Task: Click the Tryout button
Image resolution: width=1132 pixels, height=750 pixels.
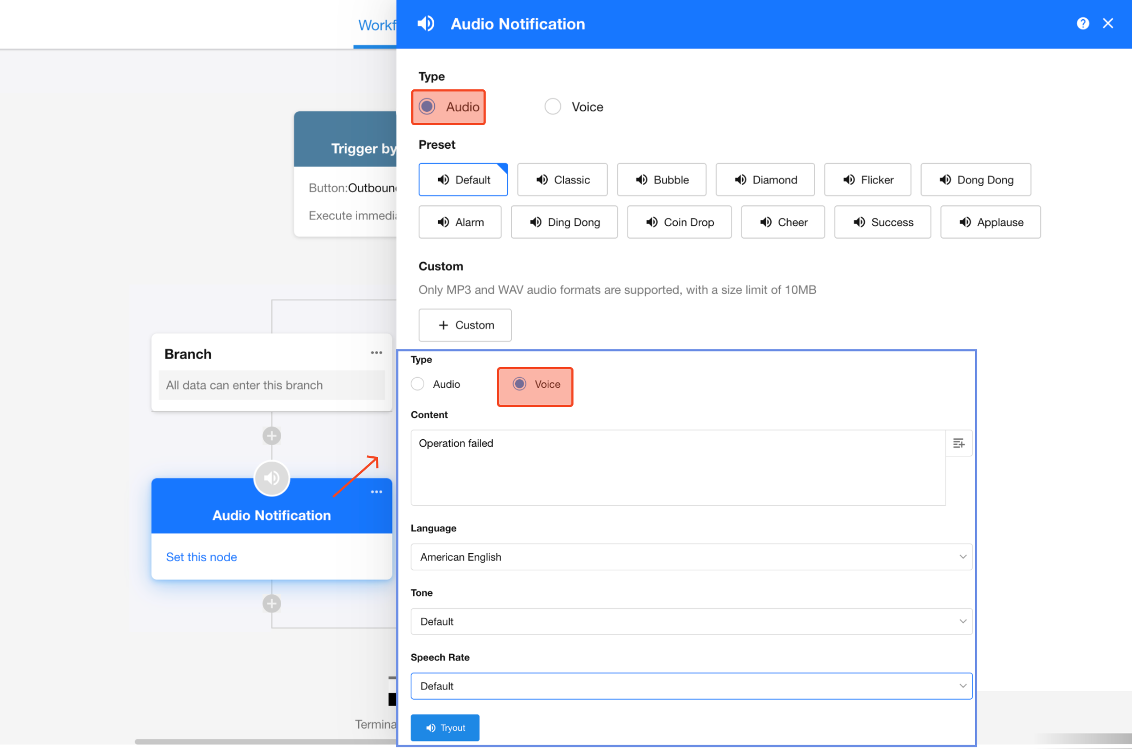Action: click(445, 728)
